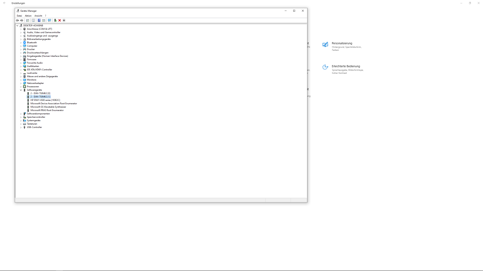Screen dimensions: 483x271
Task: Maximize the Geräte-Manager window
Action: pos(294,11)
